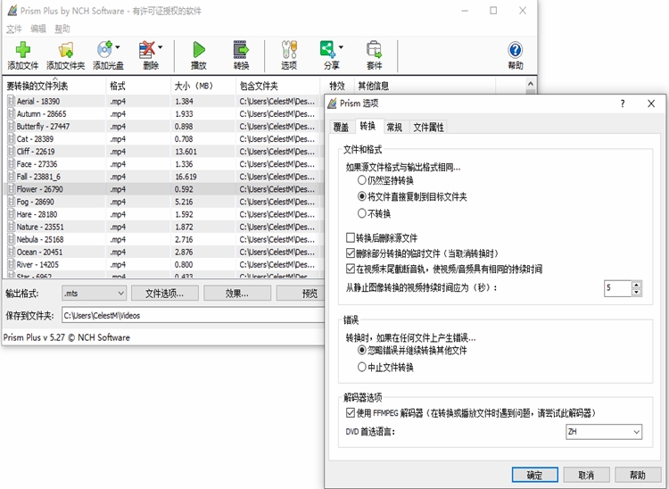Enable 转换后删除源文件 checkbox
Viewport: 669px width, 489px height.
(x=351, y=237)
